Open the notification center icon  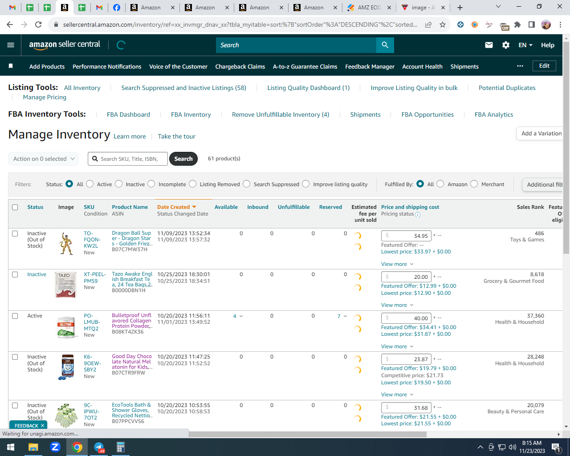tap(556, 447)
